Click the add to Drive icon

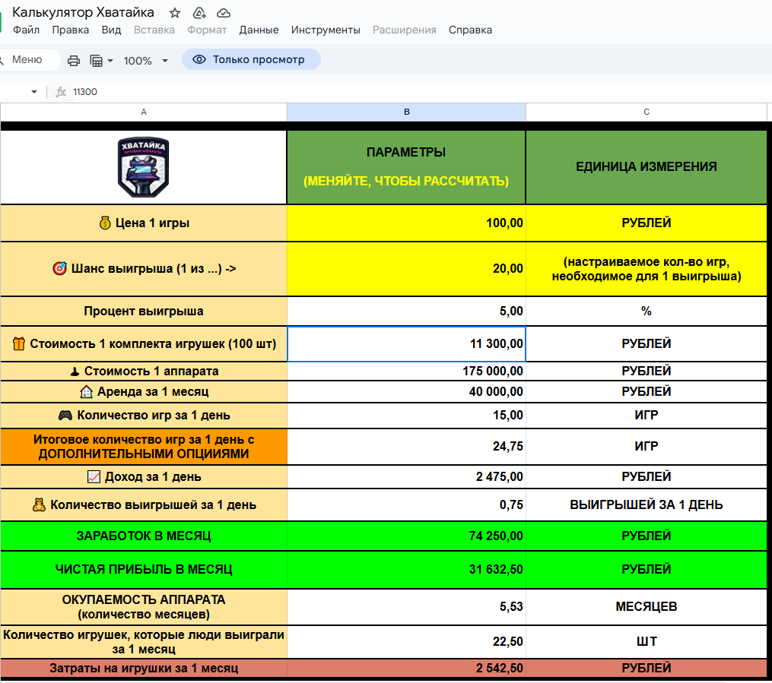click(199, 13)
